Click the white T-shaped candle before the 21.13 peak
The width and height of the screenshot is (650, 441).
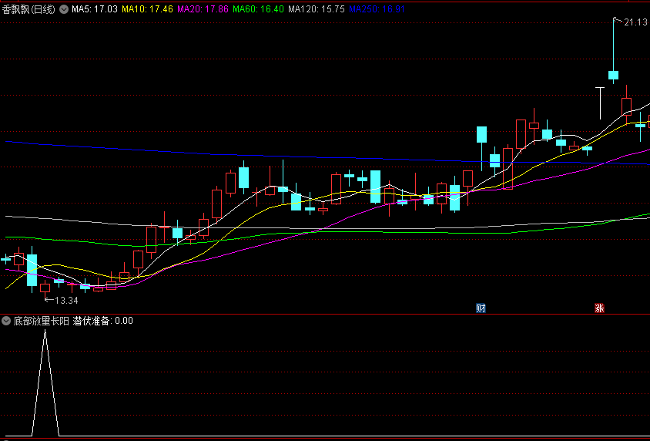point(600,103)
